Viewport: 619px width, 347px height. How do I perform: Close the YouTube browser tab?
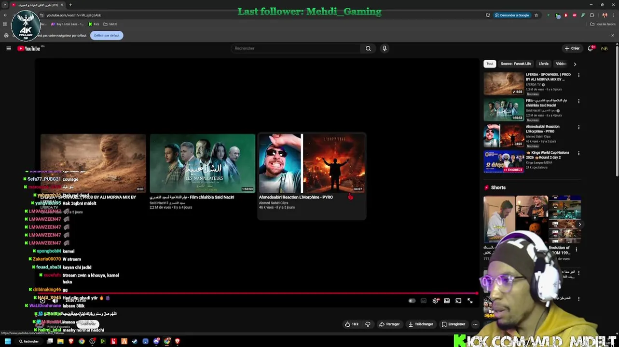click(x=63, y=5)
